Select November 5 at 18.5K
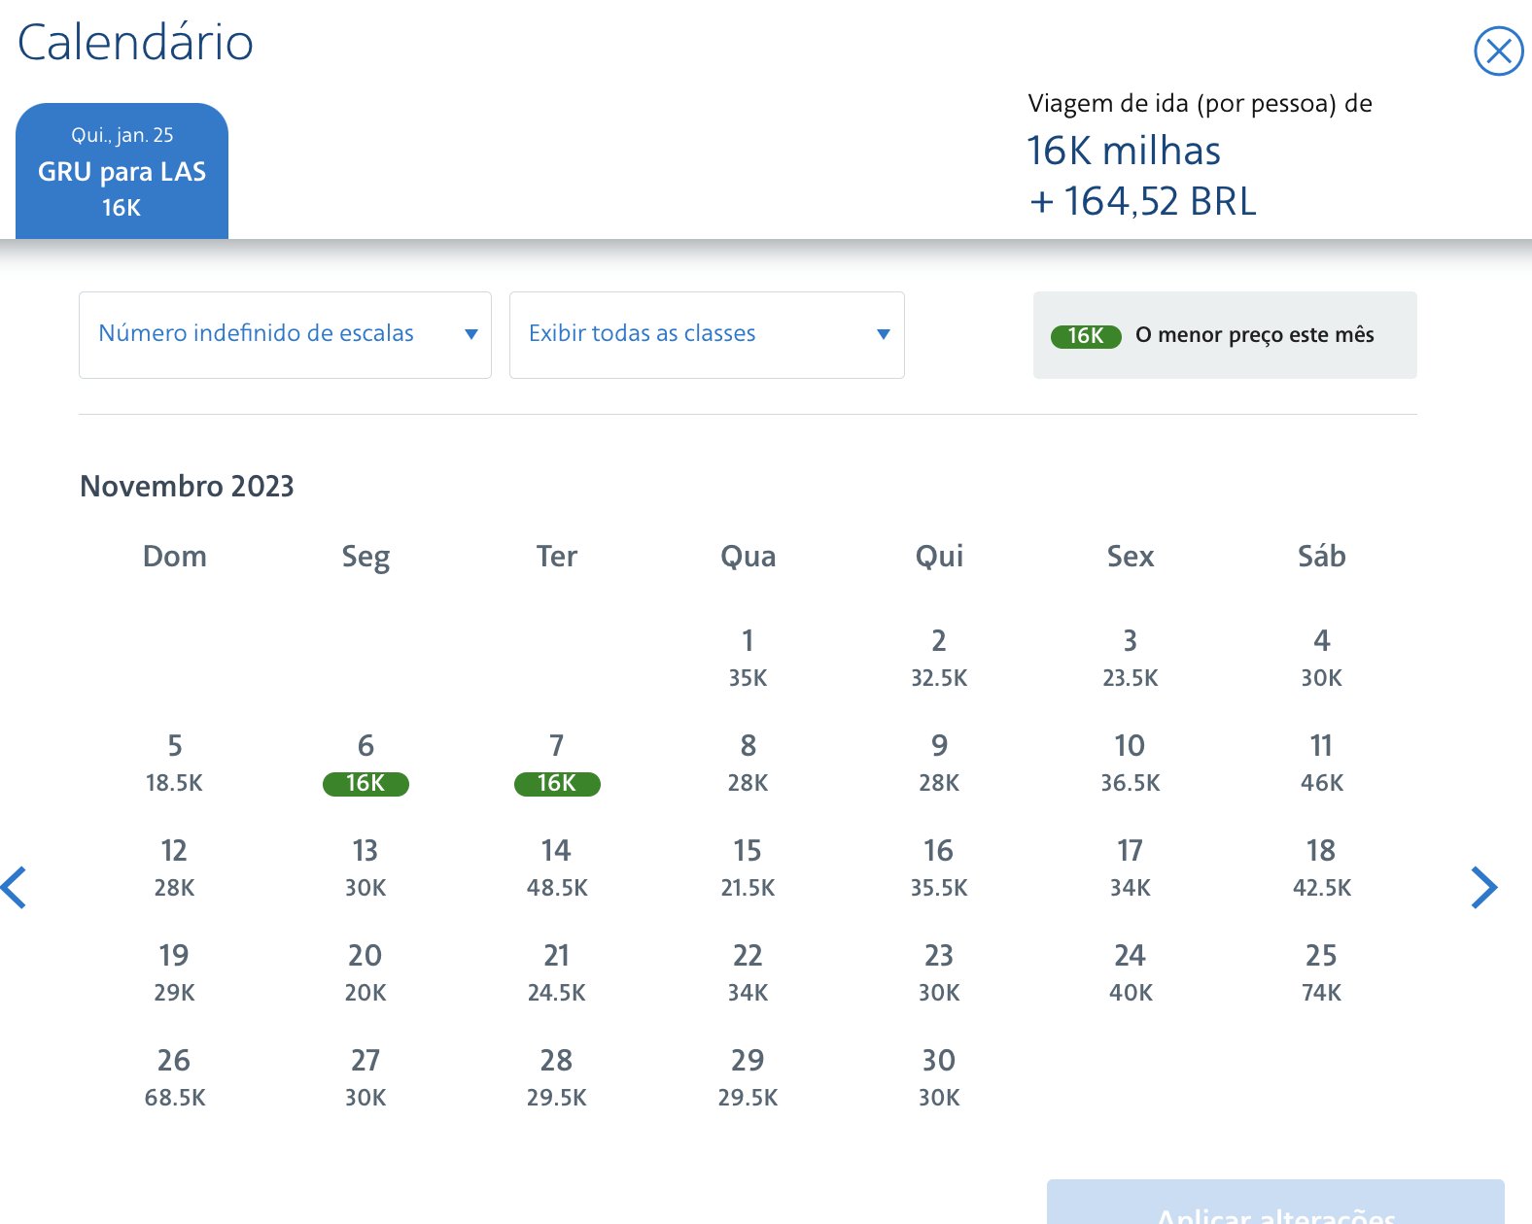 (174, 764)
